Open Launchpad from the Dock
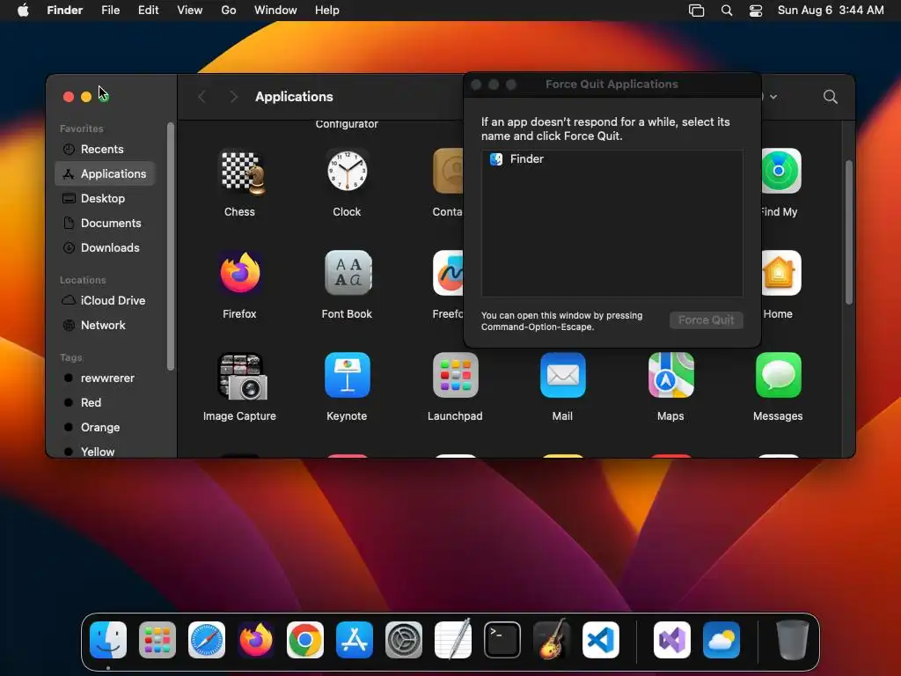Screen dimensions: 901x676 [x=157, y=640]
